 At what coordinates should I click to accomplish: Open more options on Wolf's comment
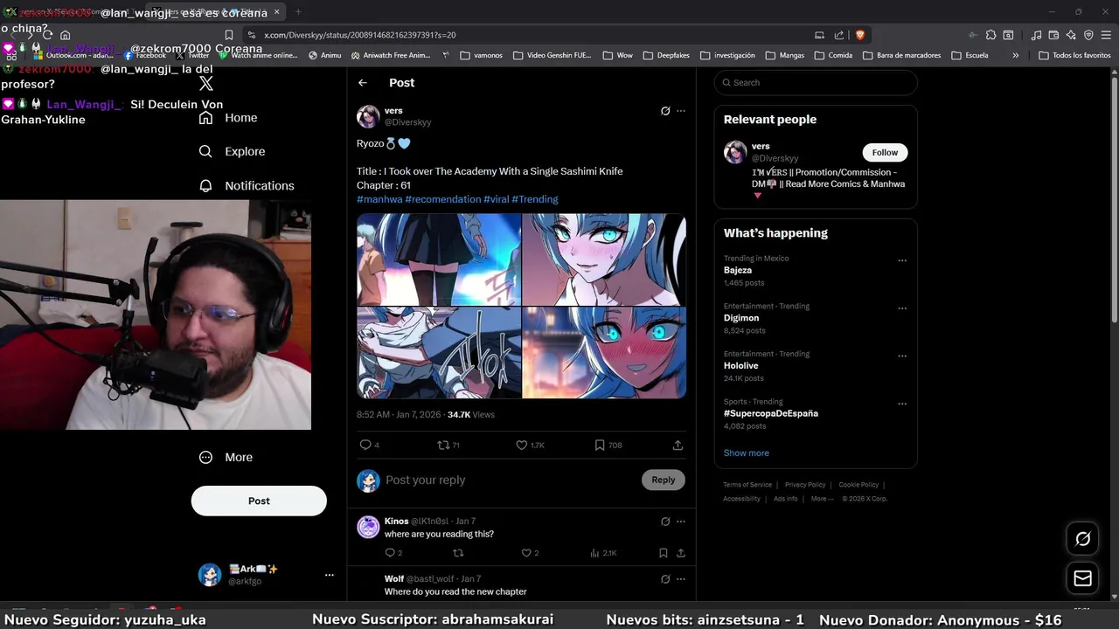(x=681, y=579)
